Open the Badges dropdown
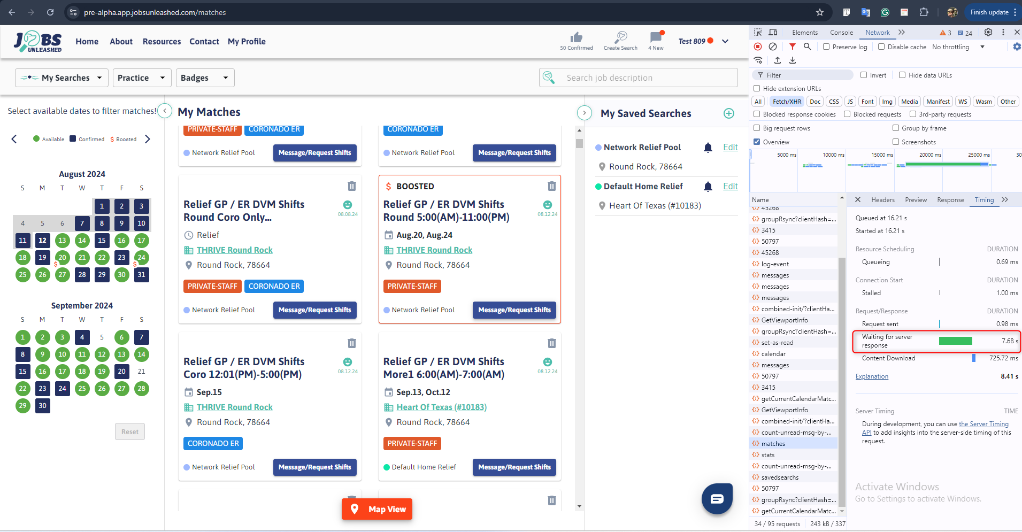 coord(205,78)
